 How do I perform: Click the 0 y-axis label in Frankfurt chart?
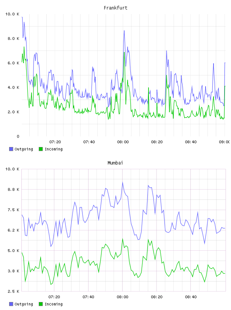[x=18, y=136]
